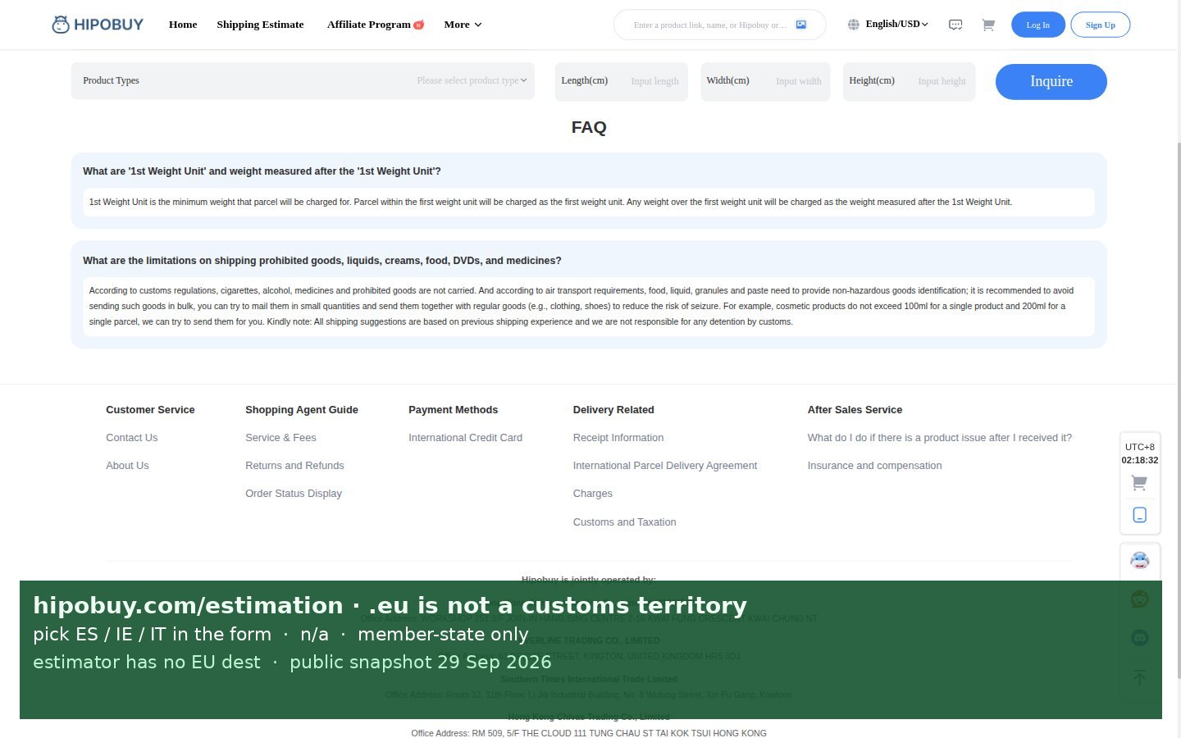Click the Delivery Related footer heading
This screenshot has width=1181, height=738.
point(613,410)
